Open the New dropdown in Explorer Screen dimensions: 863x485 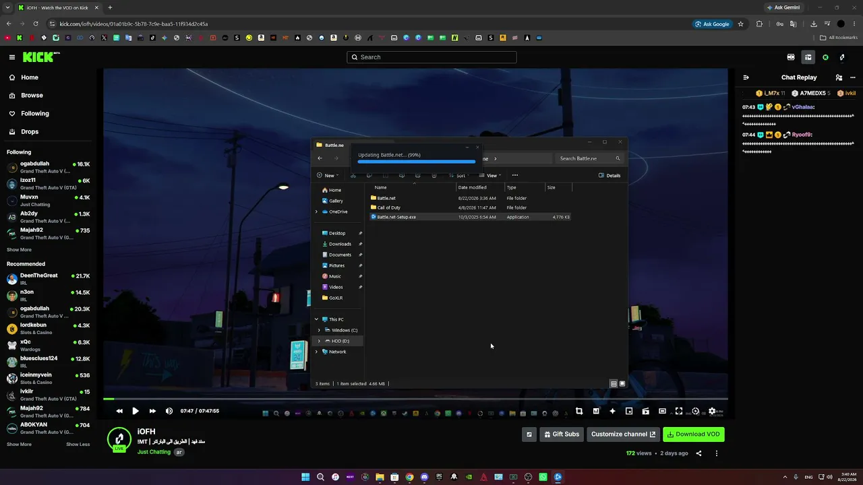328,176
